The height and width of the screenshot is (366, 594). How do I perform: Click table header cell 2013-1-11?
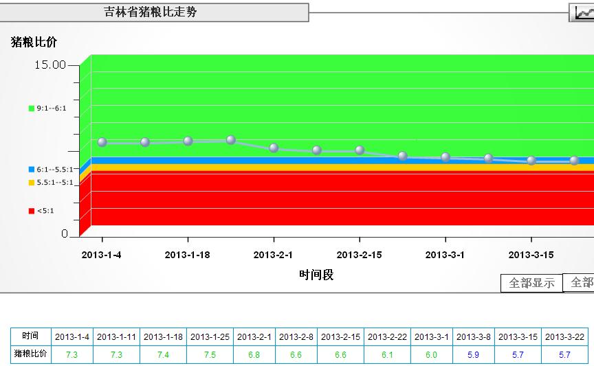click(x=116, y=337)
